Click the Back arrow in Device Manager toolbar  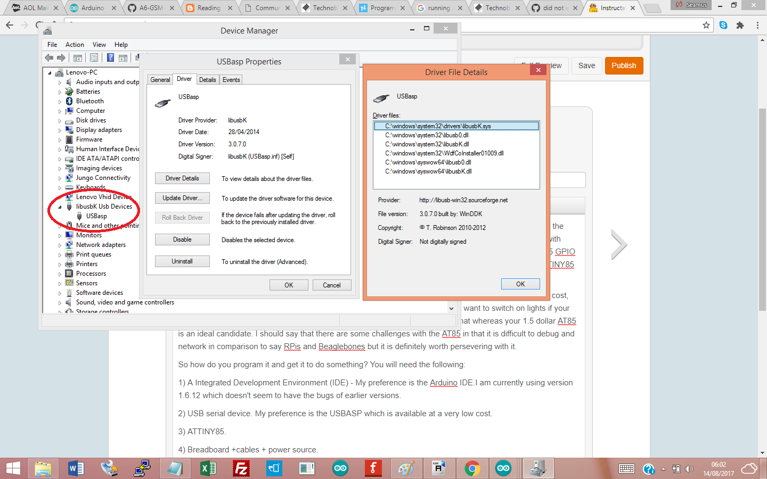coord(49,57)
